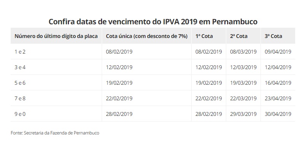The width and height of the screenshot is (299, 155).
Task: Click the 'Cota única (com desconto de 7%)' header
Action: point(147,36)
